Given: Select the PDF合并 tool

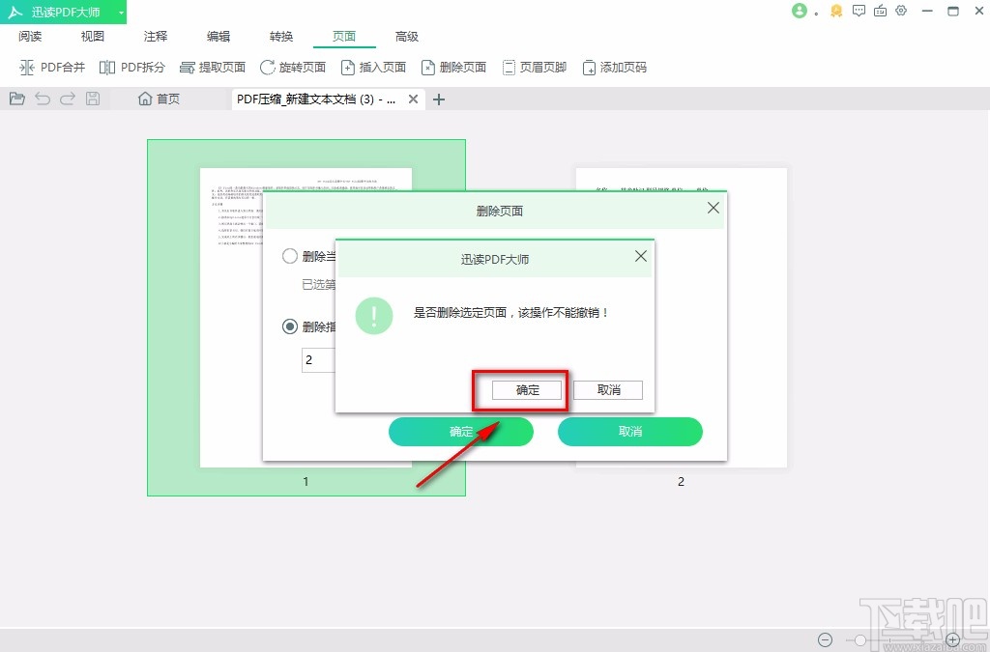Looking at the screenshot, I should [x=53, y=67].
